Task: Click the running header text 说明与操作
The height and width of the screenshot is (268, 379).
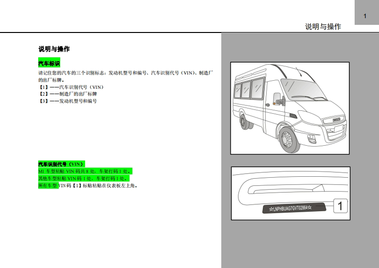Action: pyautogui.click(x=323, y=27)
